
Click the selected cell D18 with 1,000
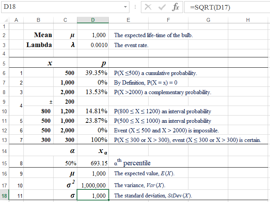click(93, 195)
